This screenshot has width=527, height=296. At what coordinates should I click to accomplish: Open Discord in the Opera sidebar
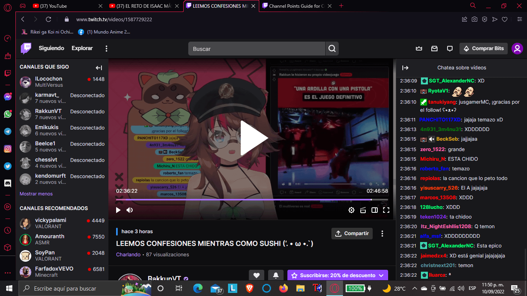[7, 183]
